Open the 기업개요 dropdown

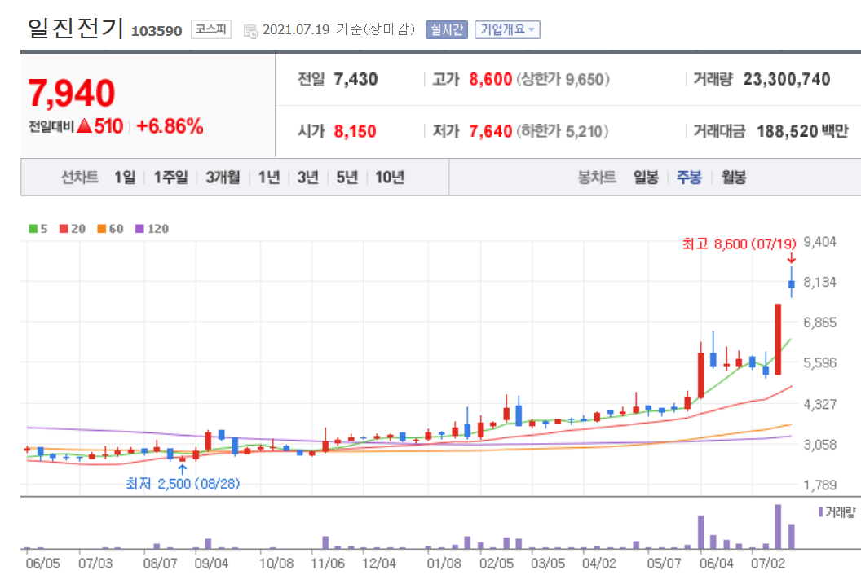507,29
